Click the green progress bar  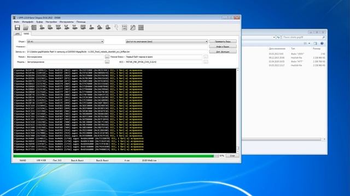pyautogui.click(x=115, y=156)
